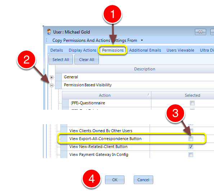Viewport: 214px width, 196px height.
Task: Collapse the Permission Based Visibility group
Action: pyautogui.click(x=51, y=85)
